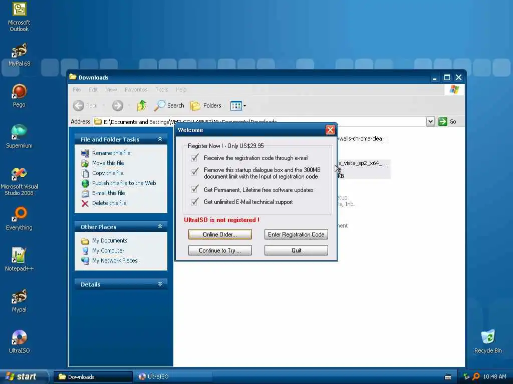
Task: Click the Address bar path field
Action: [260, 121]
